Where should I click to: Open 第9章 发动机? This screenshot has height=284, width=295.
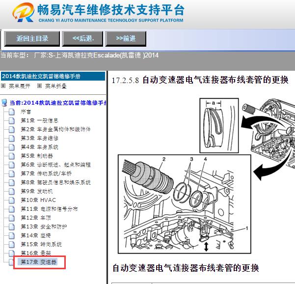tap(37, 191)
